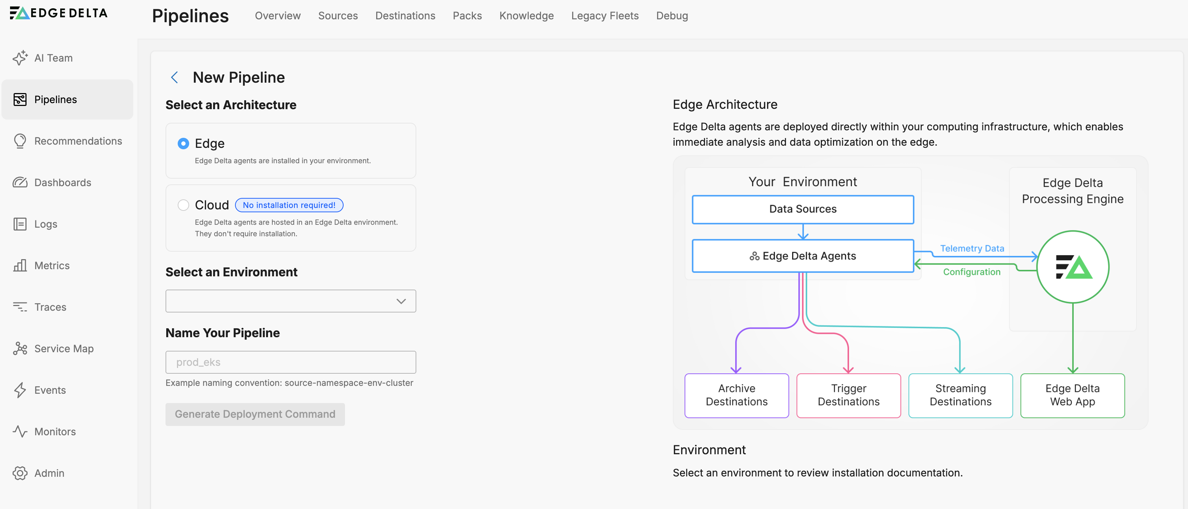Open Service Map via its node icon
This screenshot has width=1188, height=509.
tap(20, 348)
